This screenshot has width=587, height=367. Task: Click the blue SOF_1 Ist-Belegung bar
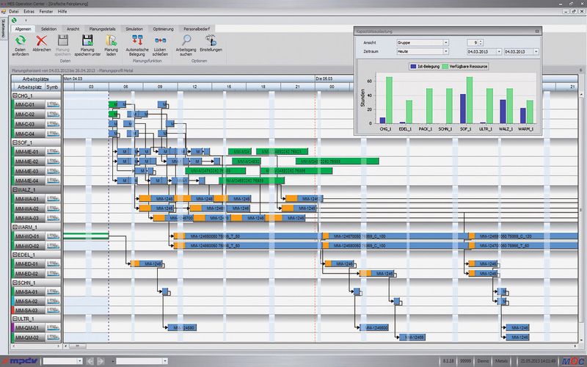coord(463,109)
